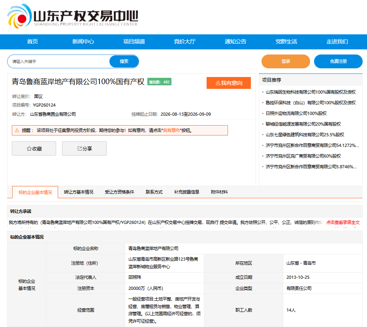Click the share icon on 分享 button
This screenshot has width=367, height=327.
point(79,148)
